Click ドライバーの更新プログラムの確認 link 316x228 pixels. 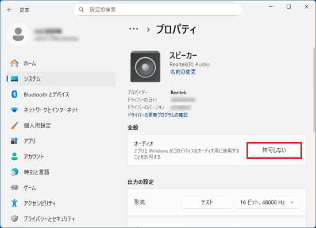tap(157, 115)
